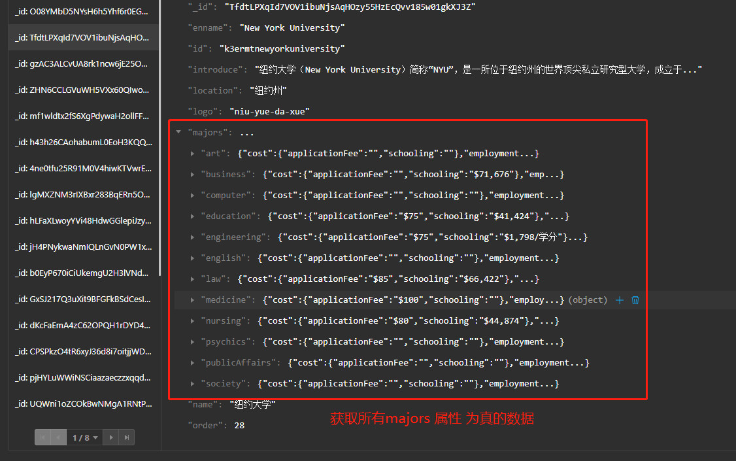
Task: Select record _id: b0EyP670iCiUkemgU2H3lVNd...
Action: pyautogui.click(x=84, y=273)
